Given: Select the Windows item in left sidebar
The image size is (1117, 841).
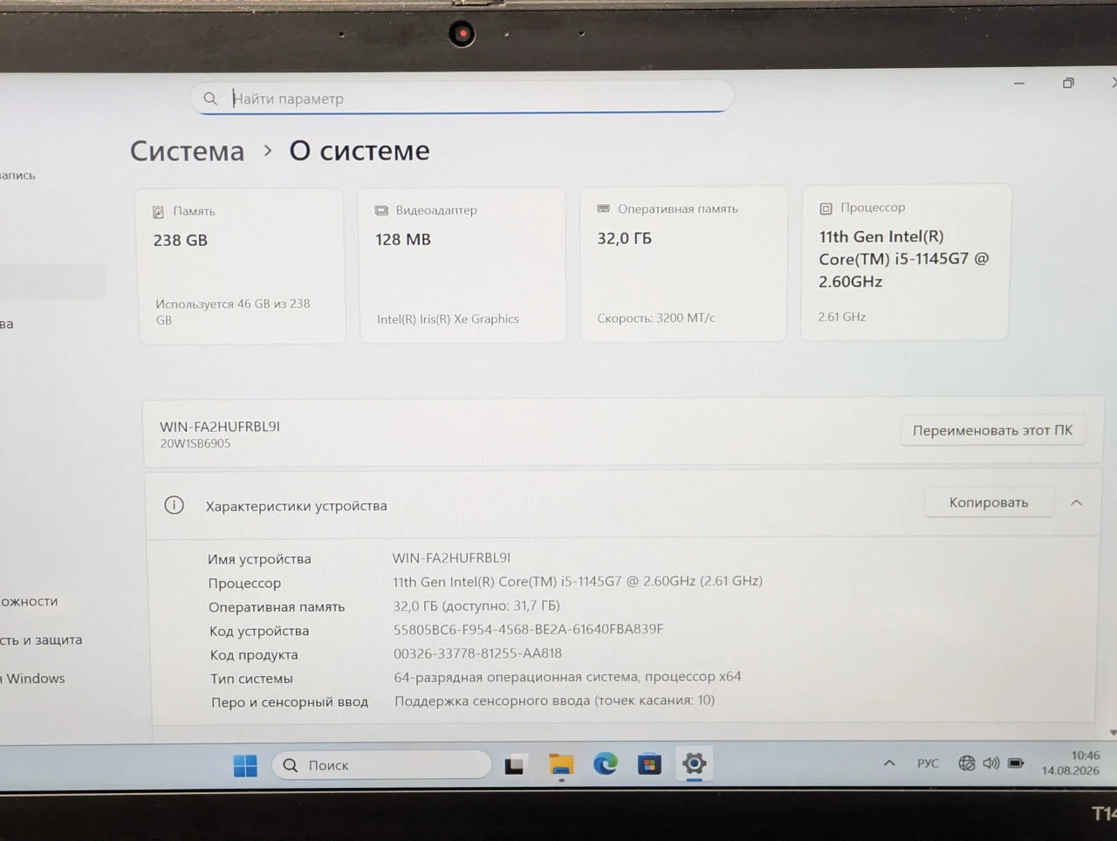Looking at the screenshot, I should (33, 679).
